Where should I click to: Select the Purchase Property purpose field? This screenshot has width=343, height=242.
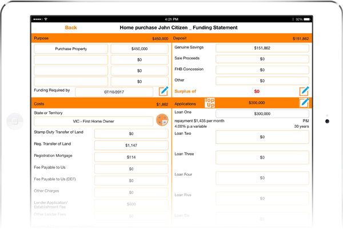tap(71, 49)
